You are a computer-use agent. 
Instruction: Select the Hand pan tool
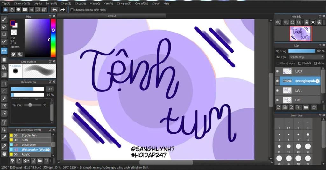tap(4, 154)
